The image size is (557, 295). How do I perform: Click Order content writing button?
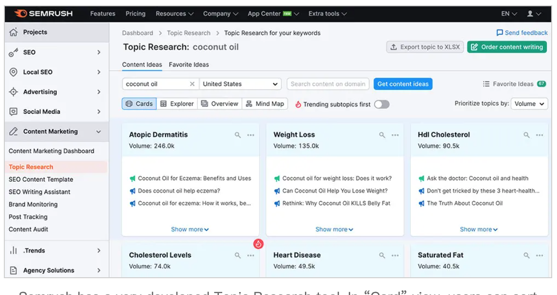pyautogui.click(x=507, y=47)
